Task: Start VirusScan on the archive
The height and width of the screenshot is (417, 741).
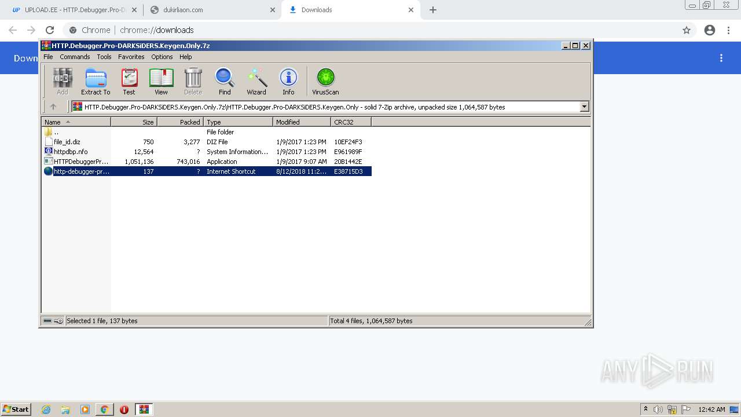Action: 325,81
